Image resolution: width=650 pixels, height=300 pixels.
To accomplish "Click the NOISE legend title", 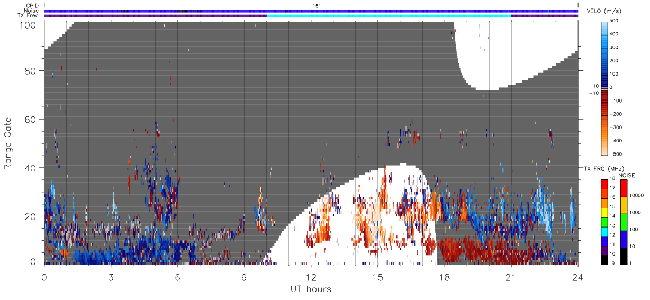I will pos(627,175).
